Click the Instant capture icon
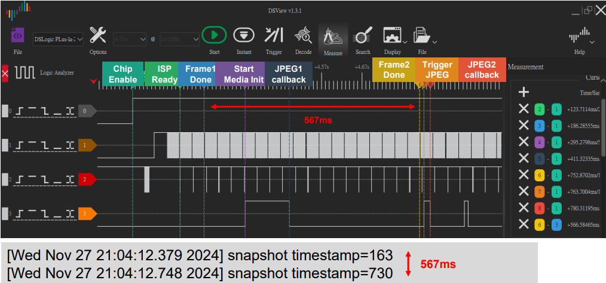The height and width of the screenshot is (283, 606). tap(243, 36)
